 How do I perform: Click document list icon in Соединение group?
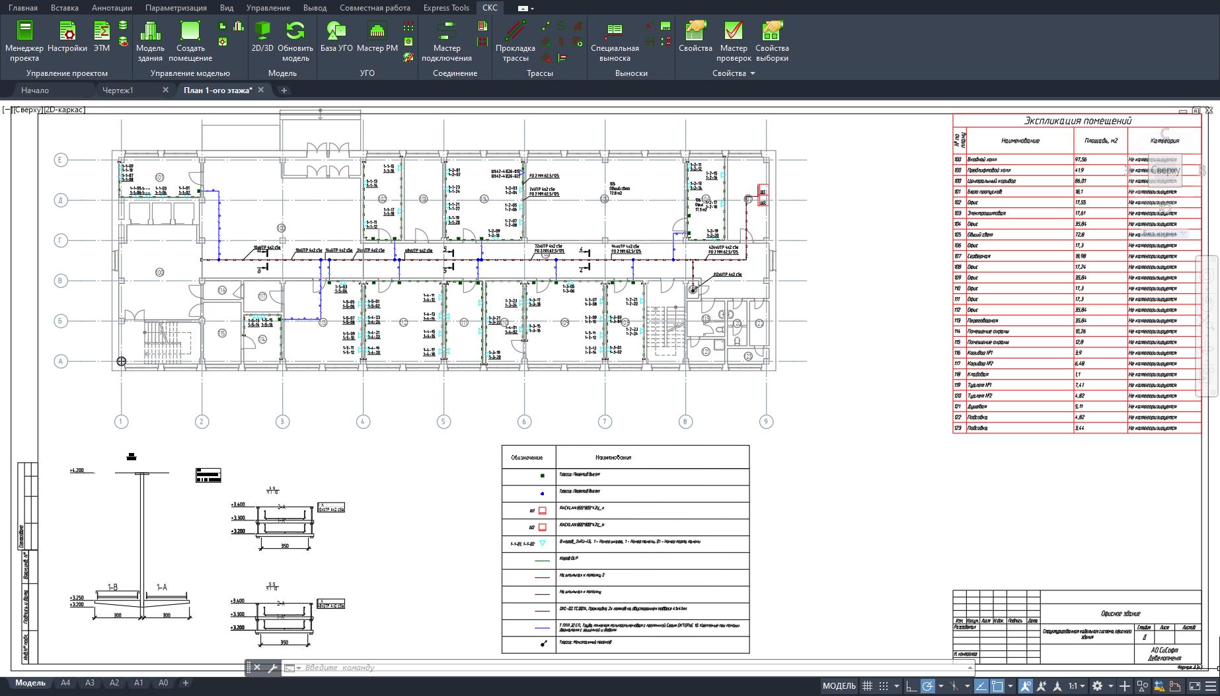pos(482,26)
